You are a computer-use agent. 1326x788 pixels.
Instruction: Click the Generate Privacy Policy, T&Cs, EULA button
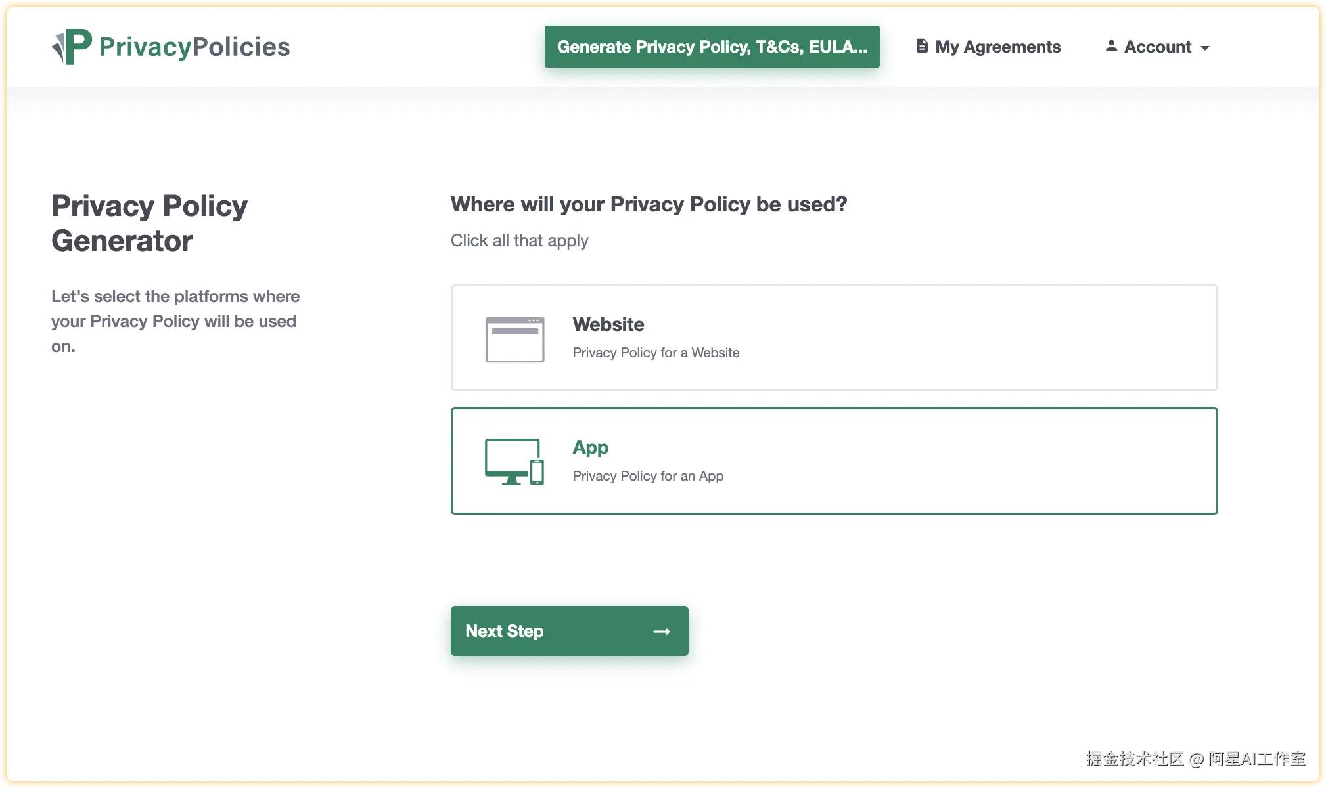click(712, 47)
